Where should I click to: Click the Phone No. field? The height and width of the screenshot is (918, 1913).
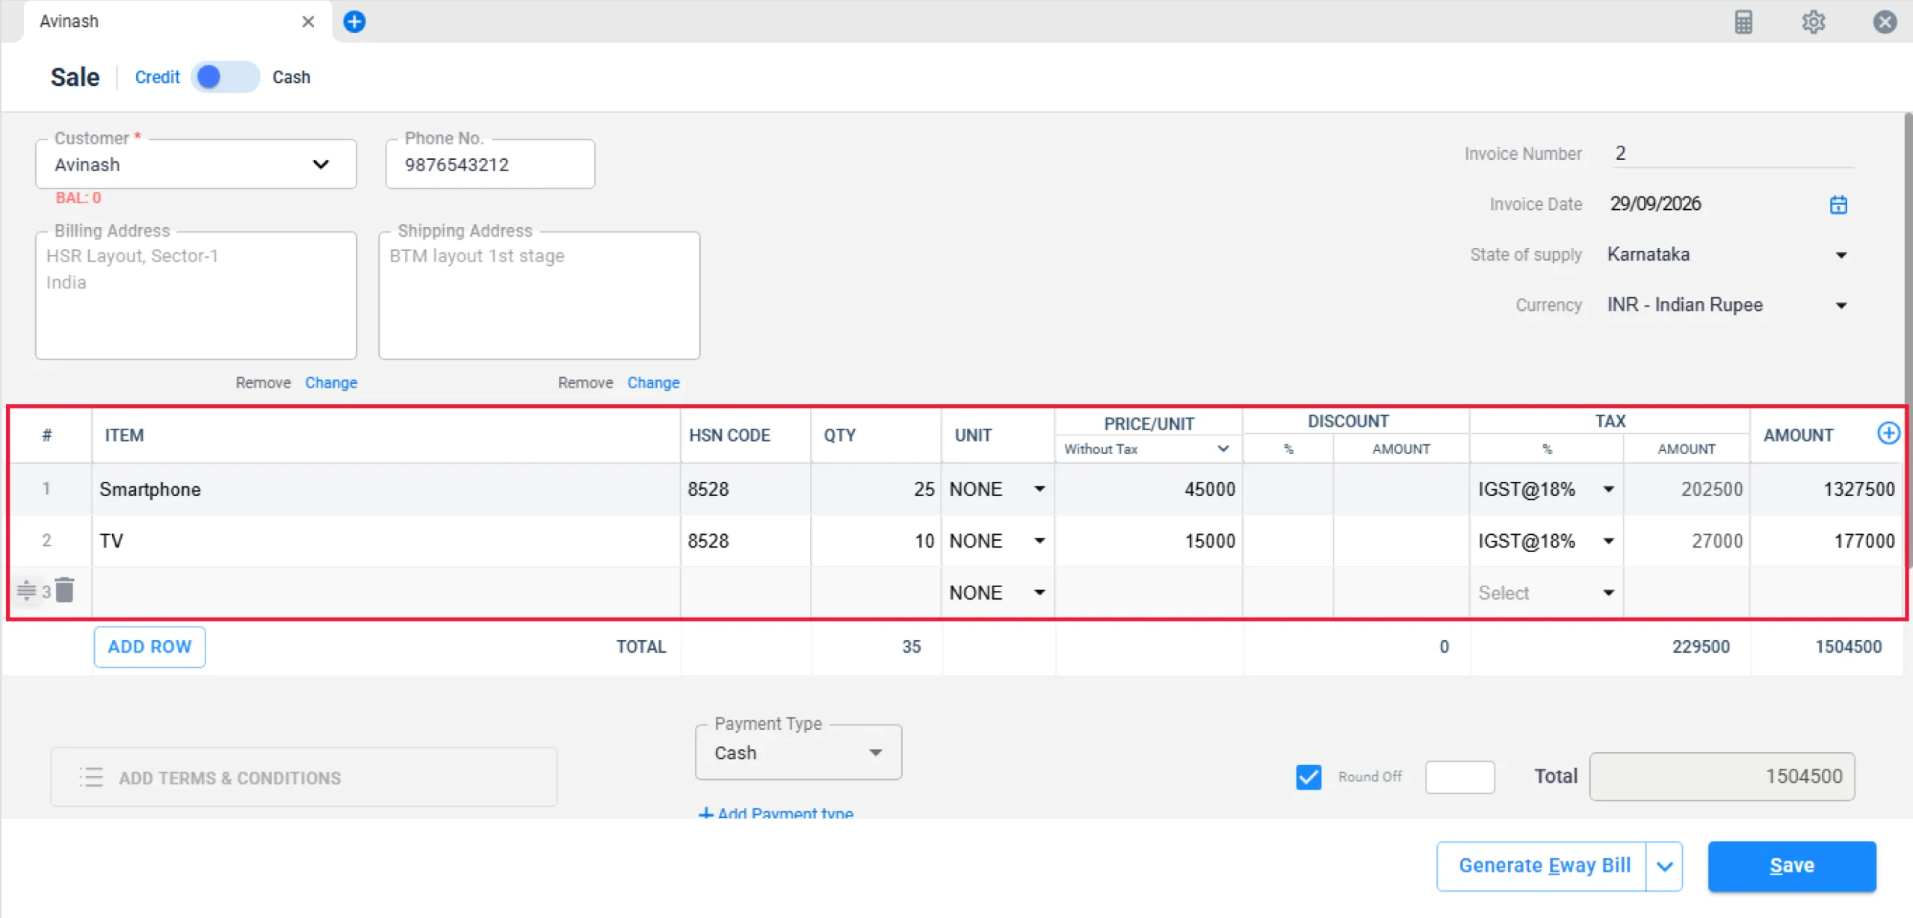click(490, 164)
